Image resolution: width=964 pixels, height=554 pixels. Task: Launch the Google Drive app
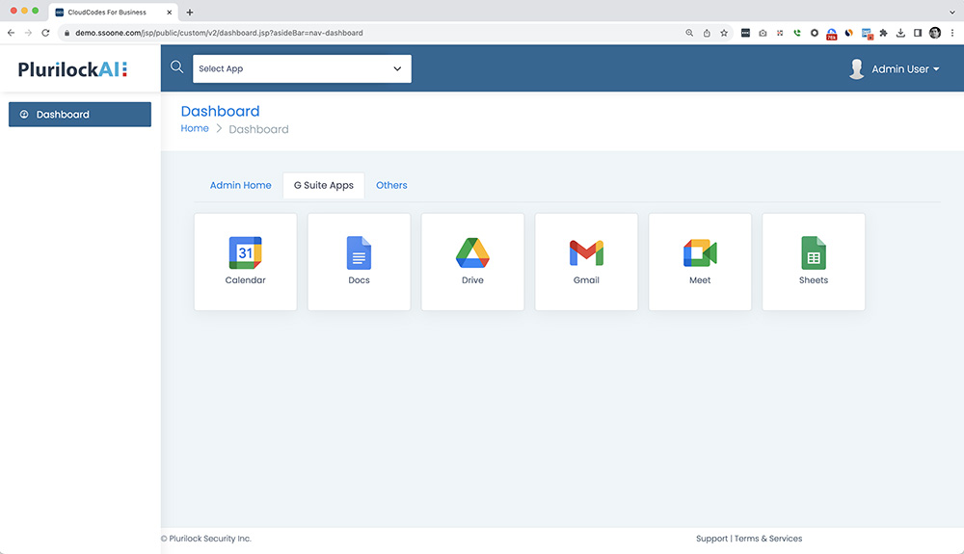tap(472, 262)
